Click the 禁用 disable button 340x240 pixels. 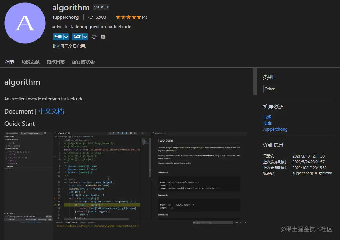(58, 37)
